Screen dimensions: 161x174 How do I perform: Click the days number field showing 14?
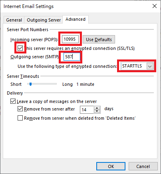87,110
